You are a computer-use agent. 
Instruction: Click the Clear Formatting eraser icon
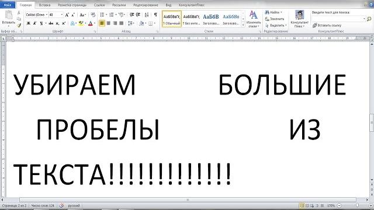(93, 15)
